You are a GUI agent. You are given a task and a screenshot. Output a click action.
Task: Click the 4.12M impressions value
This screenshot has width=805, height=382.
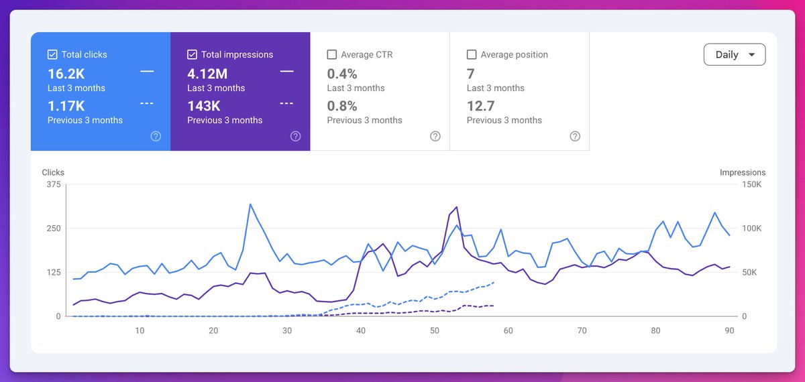208,73
